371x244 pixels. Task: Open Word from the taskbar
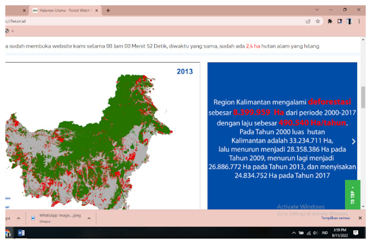(21, 233)
